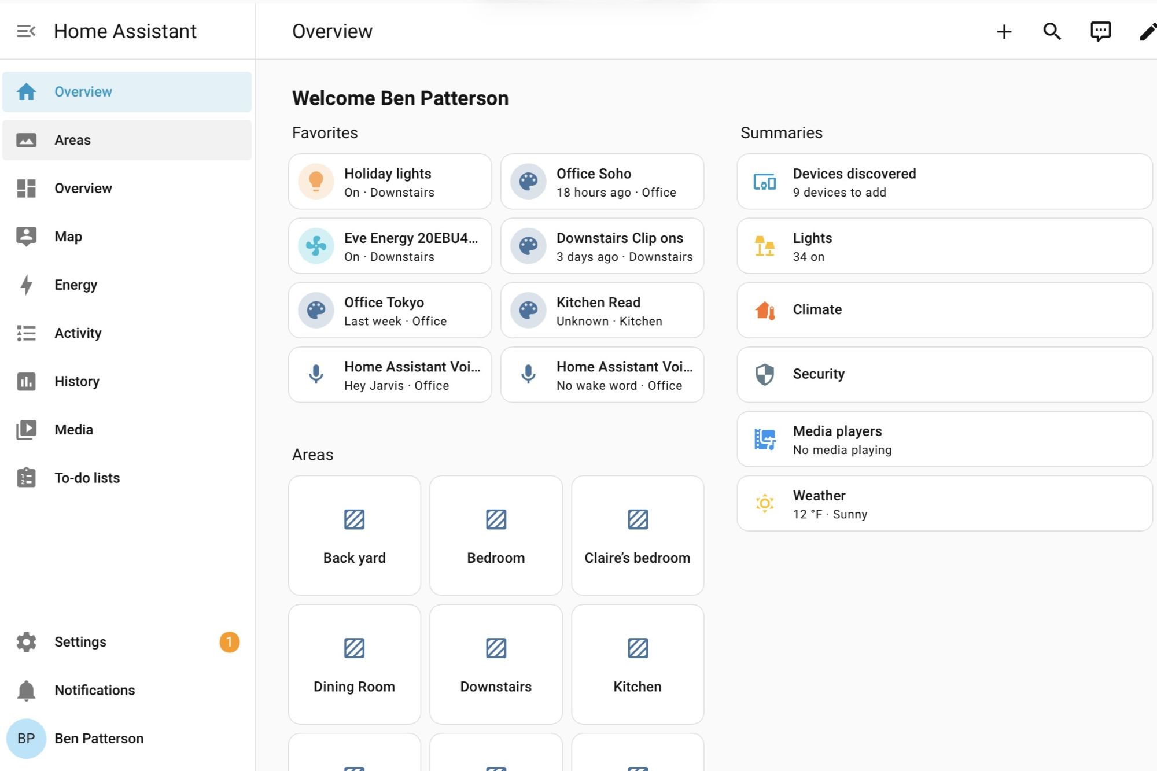Open the Weather summary card

[944, 504]
